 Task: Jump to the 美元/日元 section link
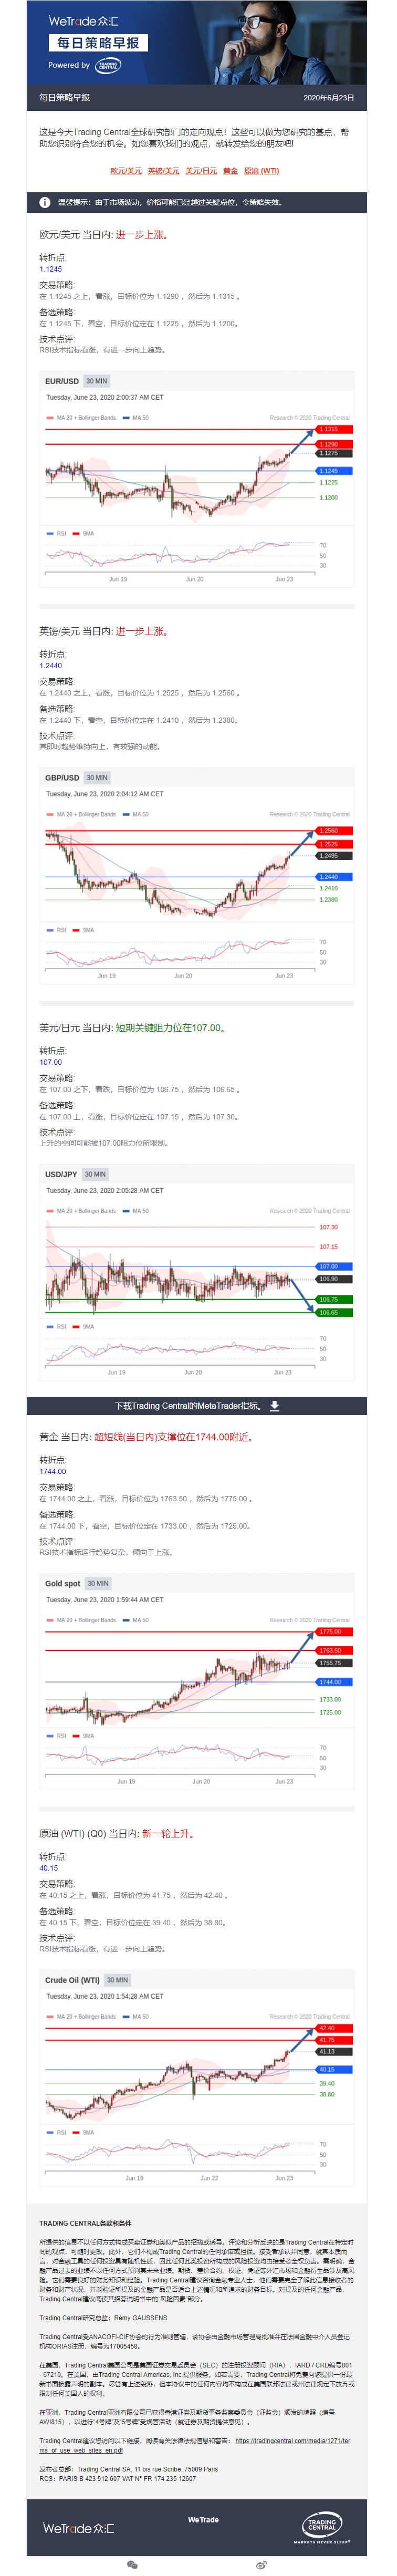point(201,171)
